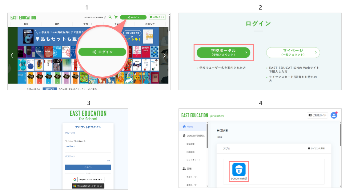Focus the ユーザー名 input field
The image size is (349, 195).
click(88, 150)
